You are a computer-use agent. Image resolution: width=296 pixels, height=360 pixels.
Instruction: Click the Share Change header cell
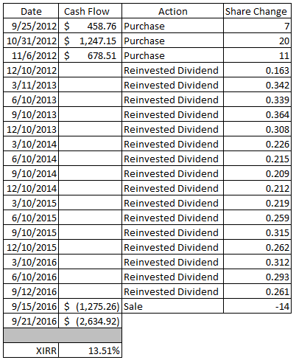[x=257, y=11]
